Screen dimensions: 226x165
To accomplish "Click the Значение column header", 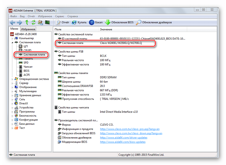I will (106, 29).
